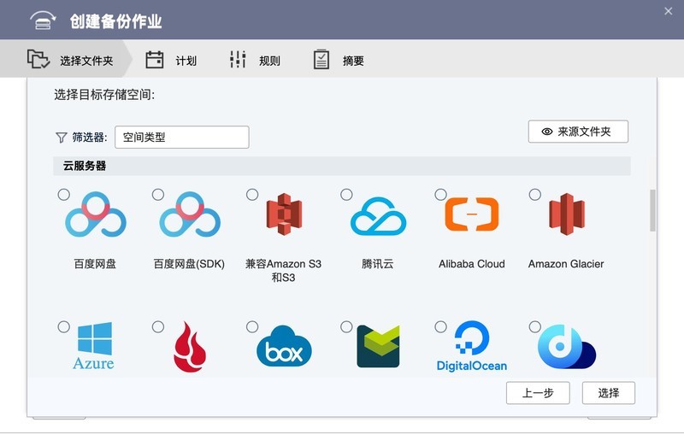Go to the 计划 step
Image resolution: width=684 pixels, height=434 pixels.
pyautogui.click(x=171, y=60)
